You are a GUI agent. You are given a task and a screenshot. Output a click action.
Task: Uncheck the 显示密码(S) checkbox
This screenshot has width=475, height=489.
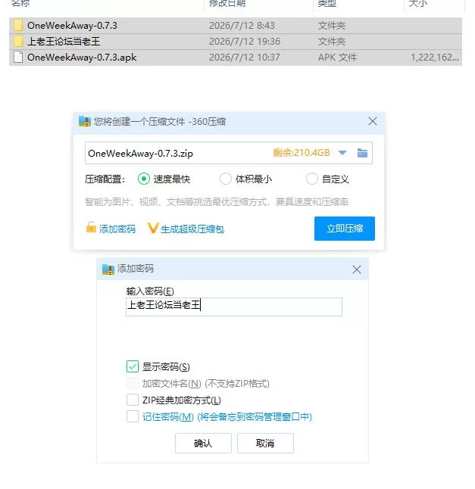tap(133, 366)
